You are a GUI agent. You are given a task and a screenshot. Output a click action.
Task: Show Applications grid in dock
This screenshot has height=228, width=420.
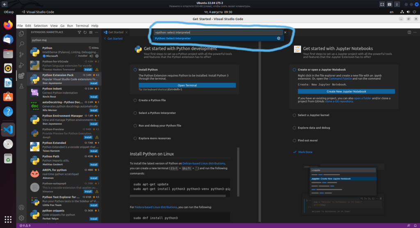(8, 219)
